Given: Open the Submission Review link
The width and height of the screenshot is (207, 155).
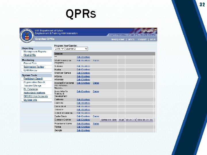Looking at the screenshot, I should tap(34, 67).
